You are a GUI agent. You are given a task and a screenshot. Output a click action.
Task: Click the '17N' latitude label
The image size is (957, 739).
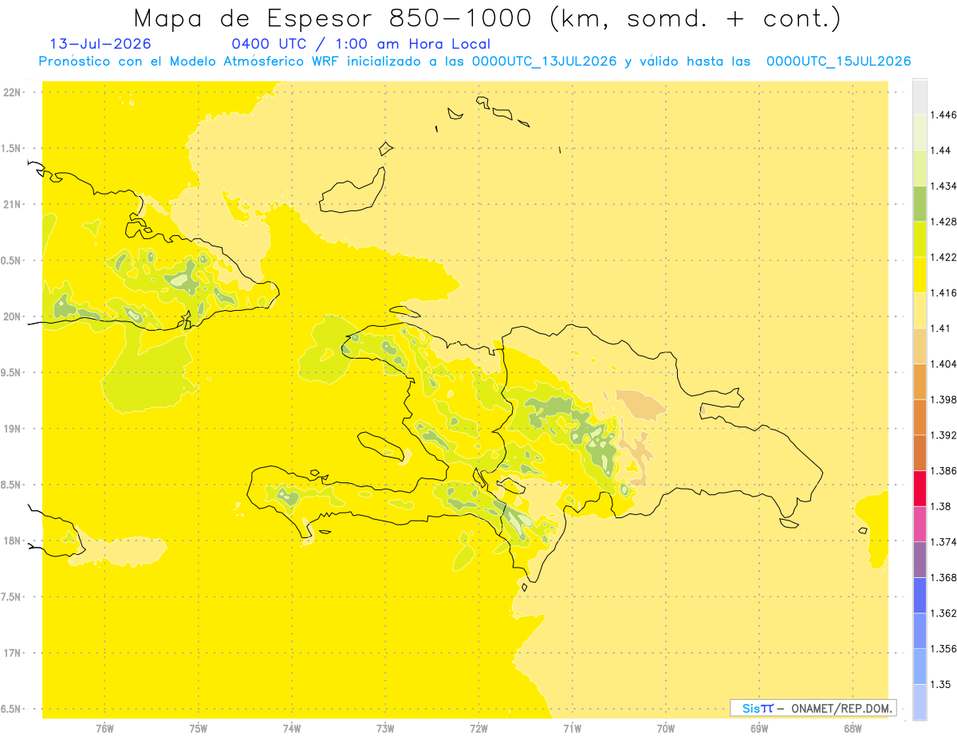pos(12,654)
